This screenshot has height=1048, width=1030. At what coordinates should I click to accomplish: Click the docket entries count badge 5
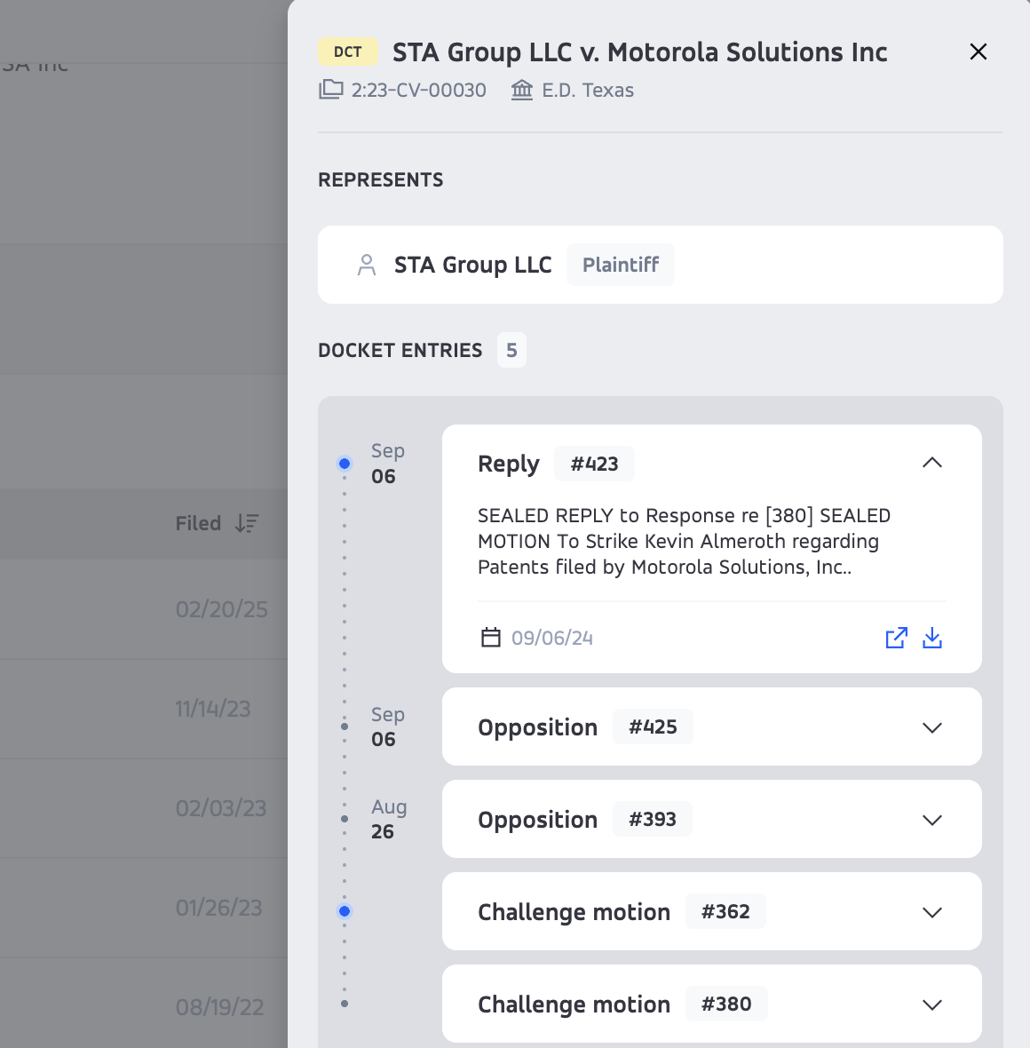coord(511,350)
